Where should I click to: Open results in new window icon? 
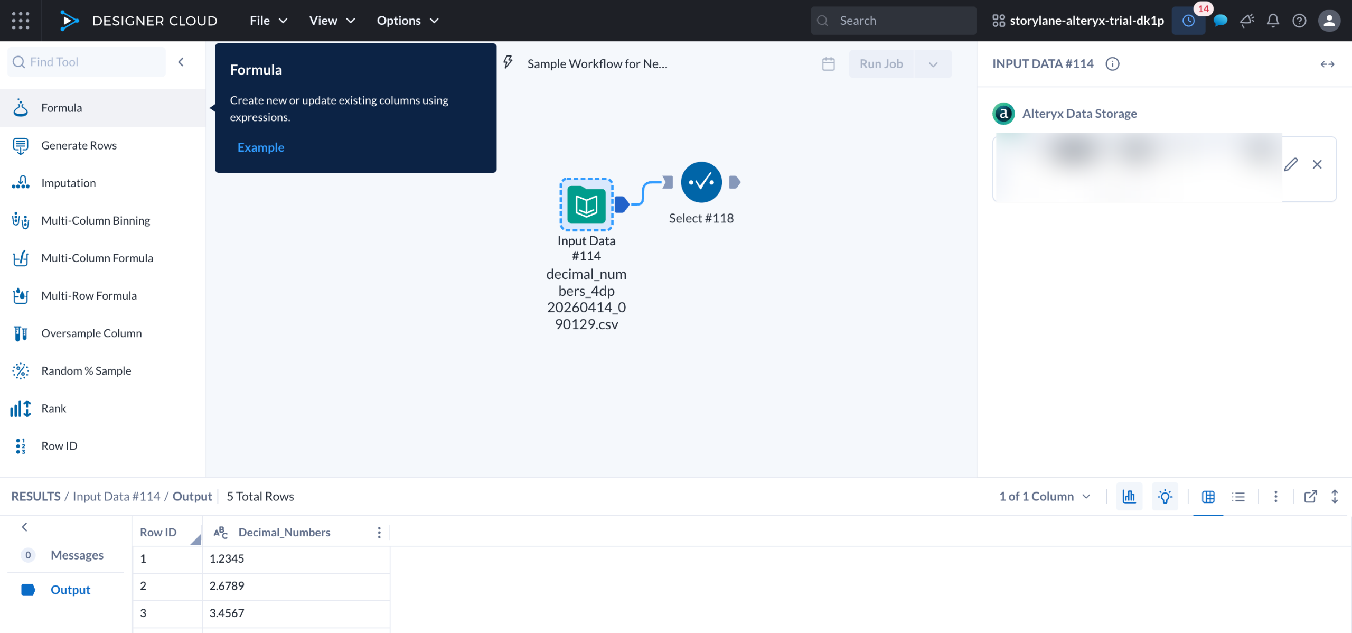point(1310,496)
